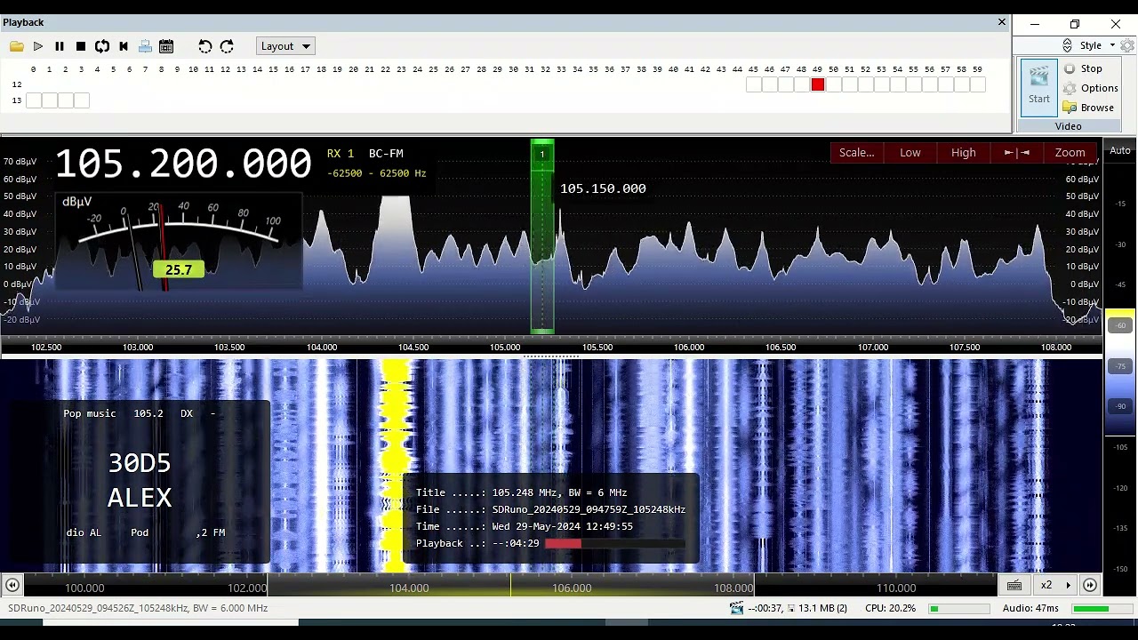Click the Zoom button in spectrum

[1070, 153]
